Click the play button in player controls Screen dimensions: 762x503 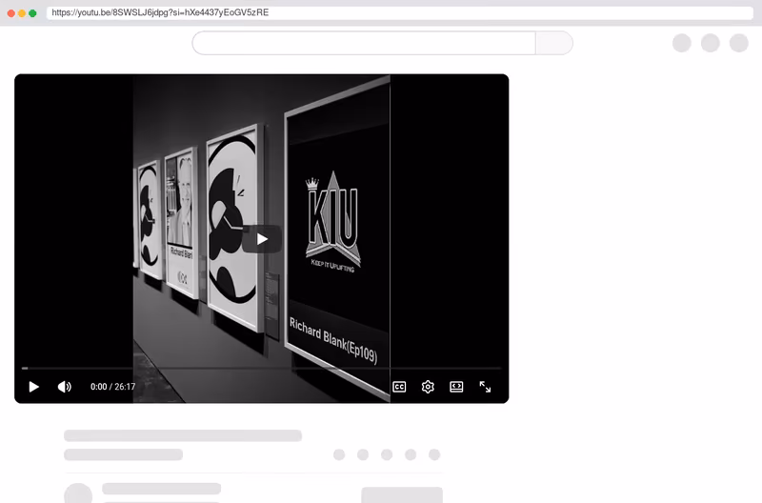tap(33, 387)
